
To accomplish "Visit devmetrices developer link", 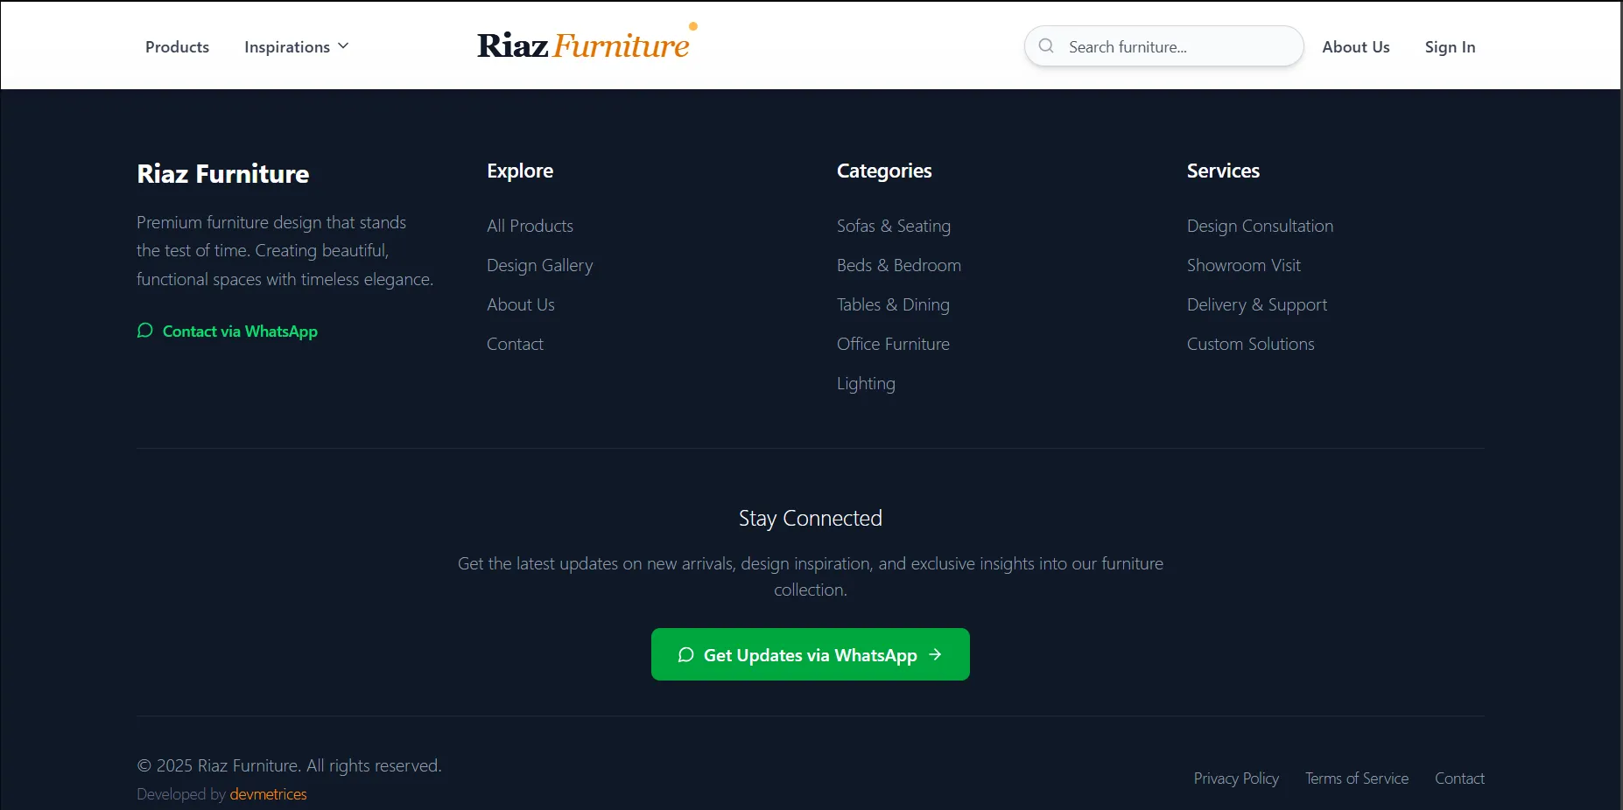I will (x=268, y=794).
